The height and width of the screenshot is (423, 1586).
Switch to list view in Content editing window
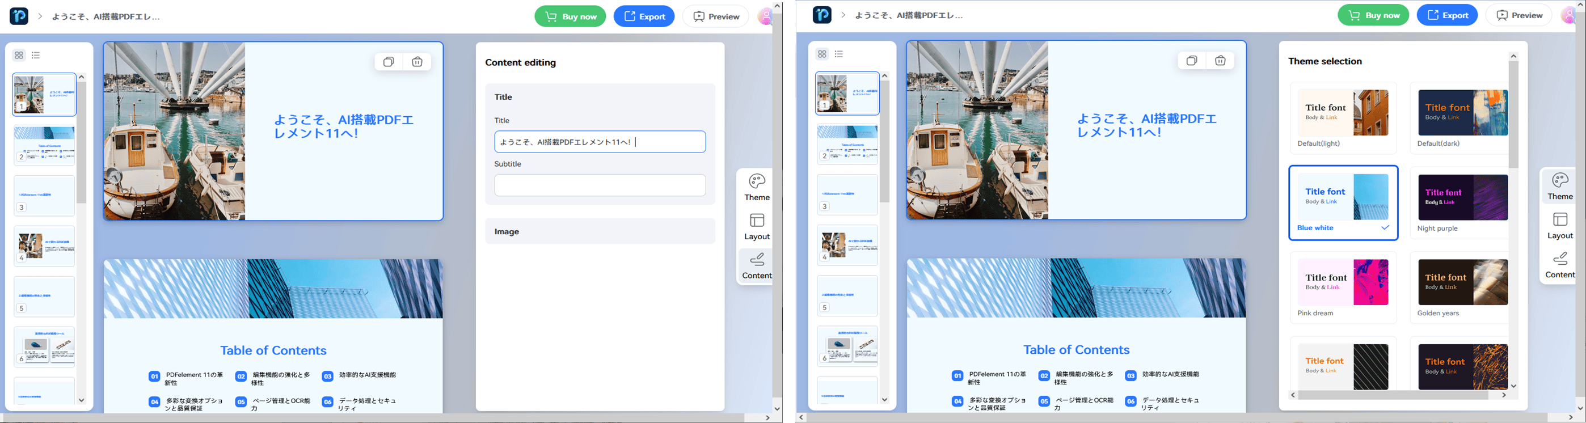click(36, 56)
